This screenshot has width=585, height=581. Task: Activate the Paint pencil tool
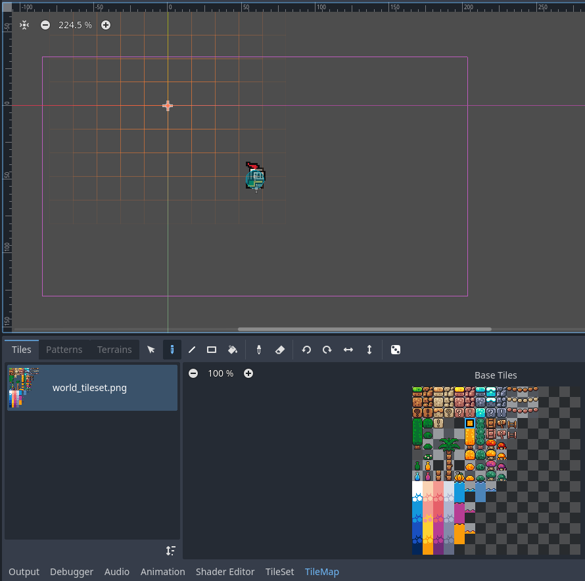pos(172,350)
